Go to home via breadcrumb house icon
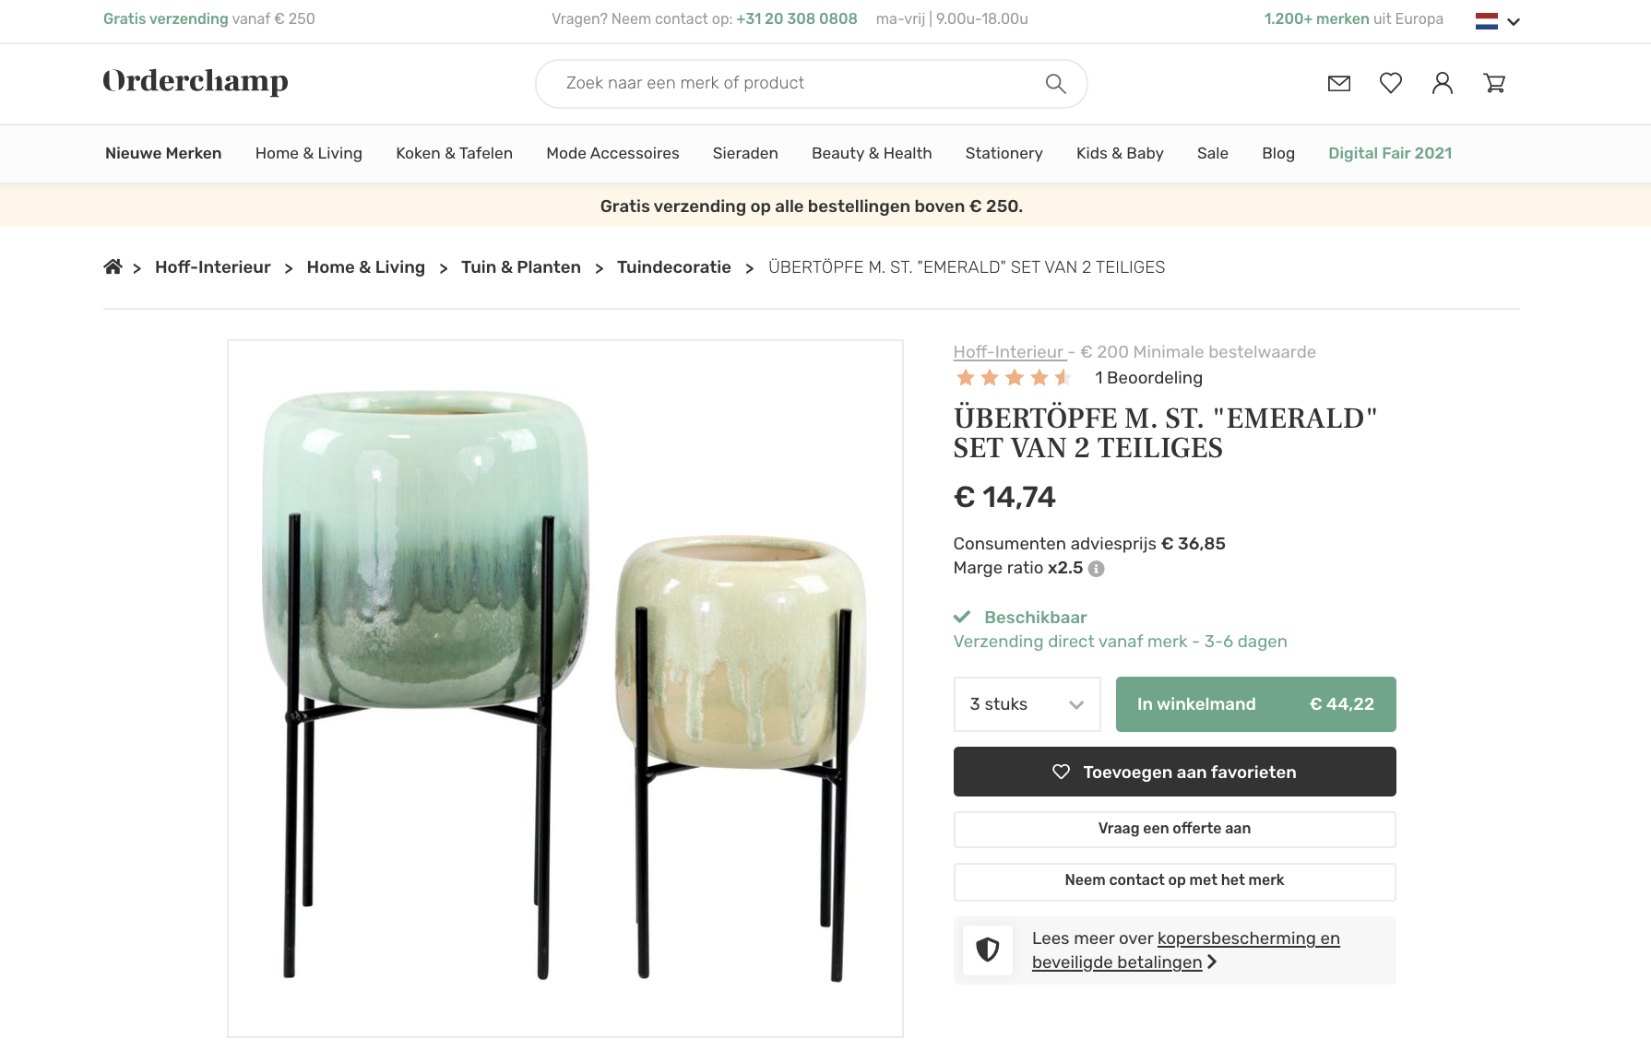Viewport: 1651px width, 1062px height. 113,267
